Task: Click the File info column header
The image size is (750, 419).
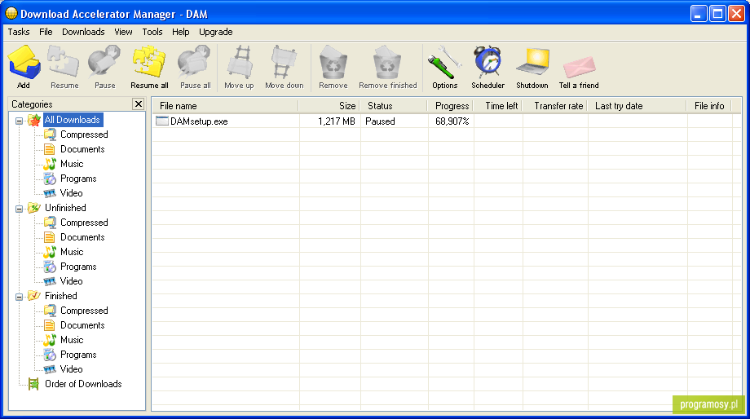Action: [709, 106]
